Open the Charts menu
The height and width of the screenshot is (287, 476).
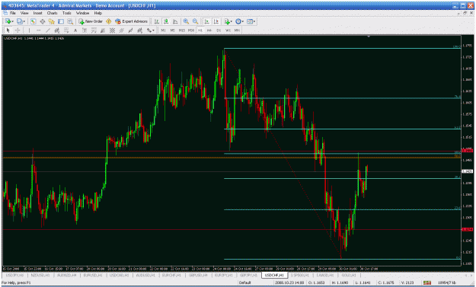(53, 13)
